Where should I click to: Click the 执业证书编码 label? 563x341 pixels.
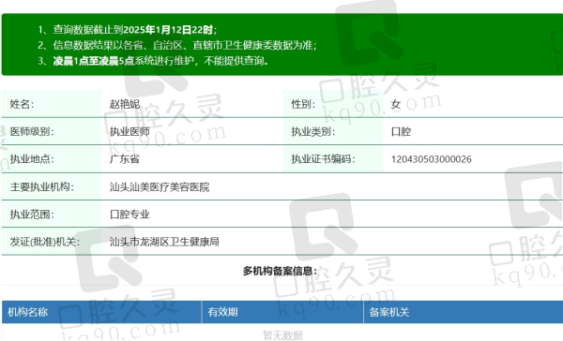point(323,159)
